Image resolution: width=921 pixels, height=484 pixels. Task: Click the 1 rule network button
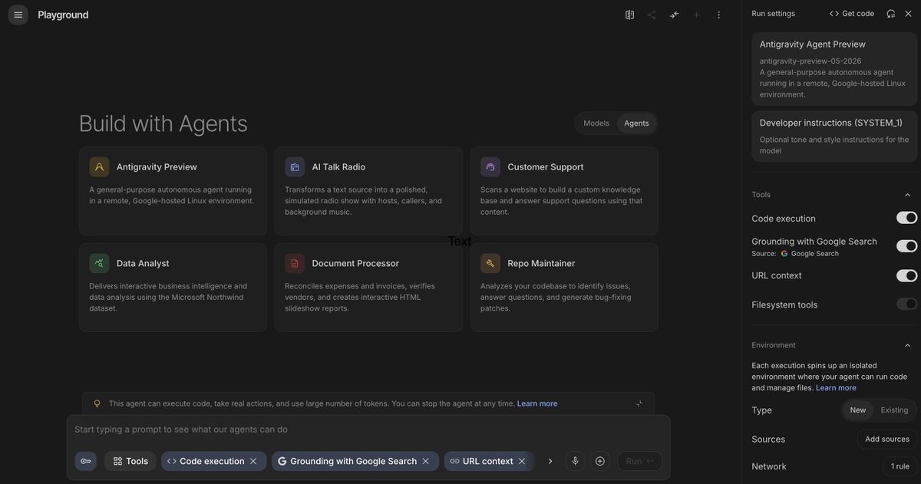tap(900, 466)
